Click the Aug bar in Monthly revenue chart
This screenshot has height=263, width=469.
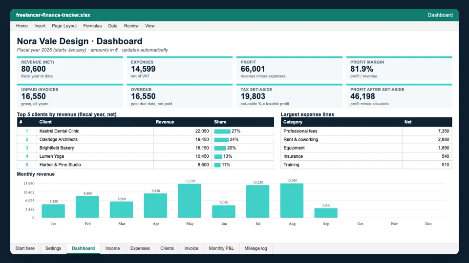(292, 200)
